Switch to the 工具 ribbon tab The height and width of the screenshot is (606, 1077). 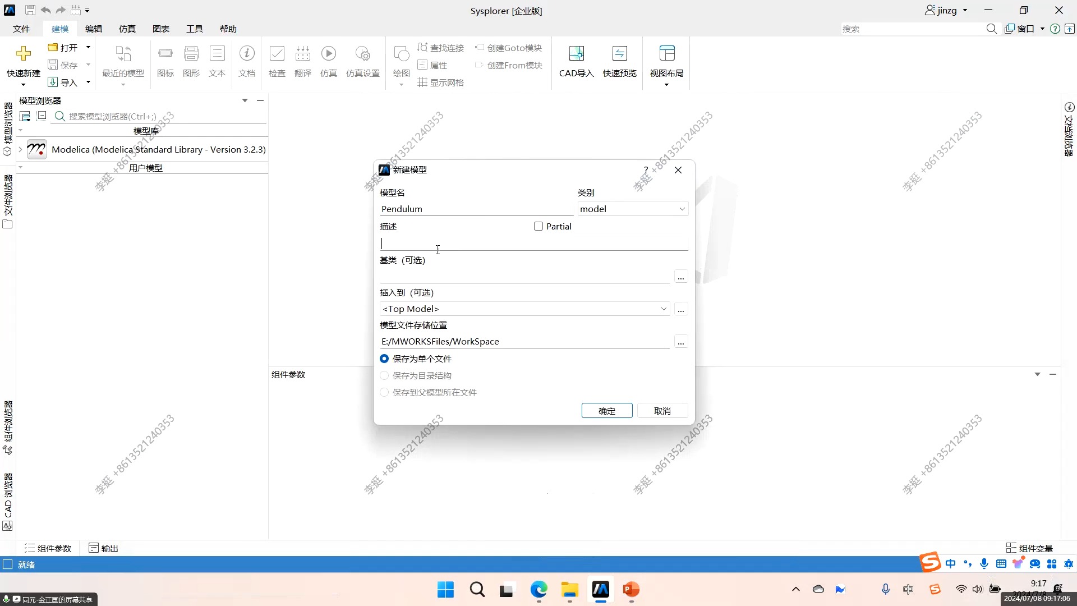tap(195, 29)
